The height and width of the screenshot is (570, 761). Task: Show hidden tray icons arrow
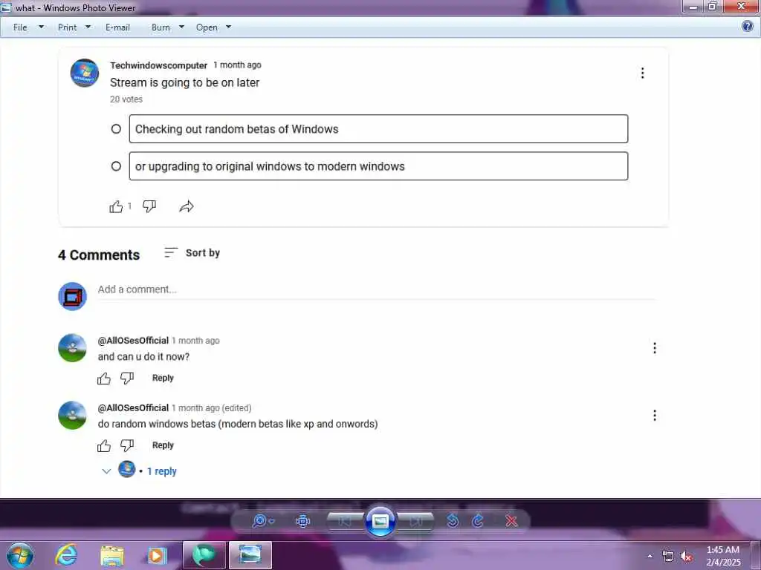650,557
